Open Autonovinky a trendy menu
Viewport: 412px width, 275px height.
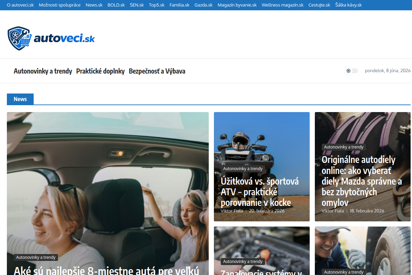click(43, 71)
